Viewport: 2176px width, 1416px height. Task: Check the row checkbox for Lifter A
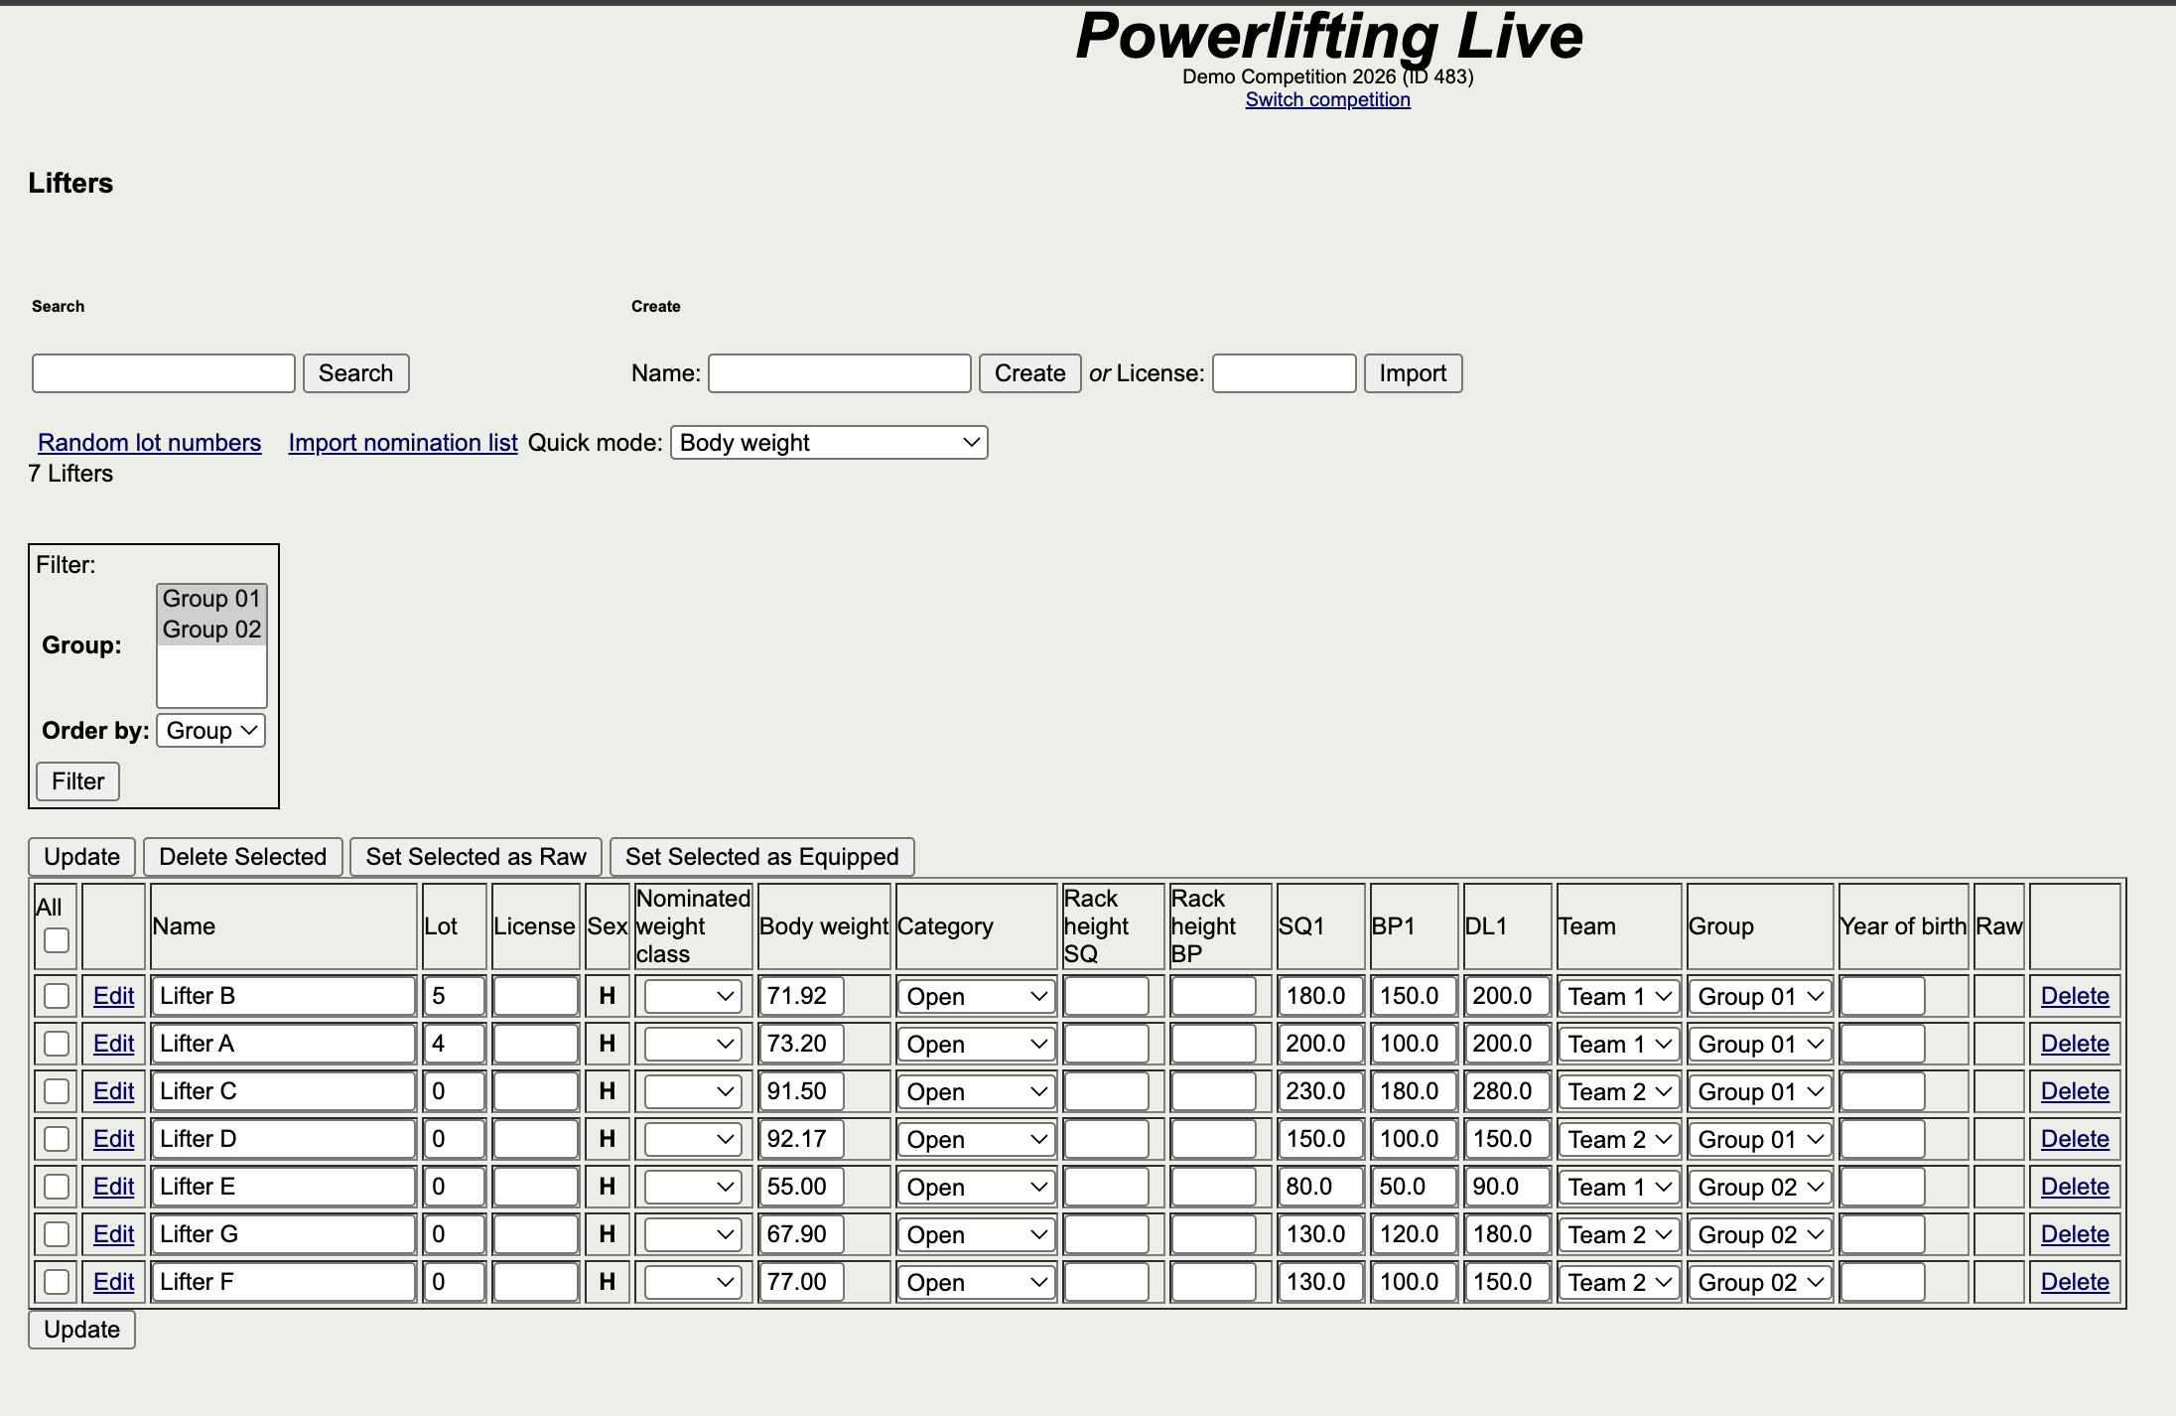point(57,1044)
